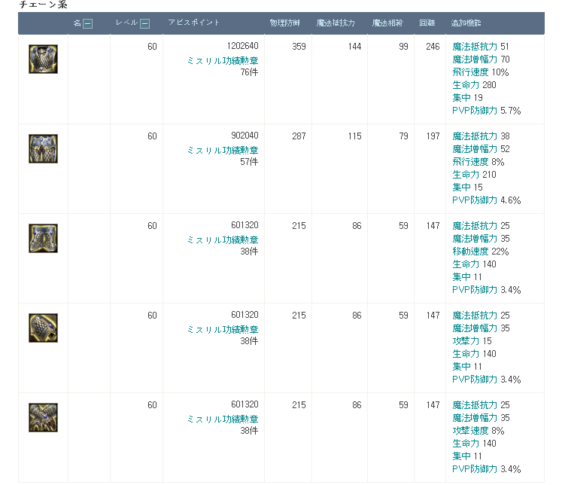
Task: Open the chain gloves icon in the 攻撃速度 8% row
Action: (x=43, y=417)
